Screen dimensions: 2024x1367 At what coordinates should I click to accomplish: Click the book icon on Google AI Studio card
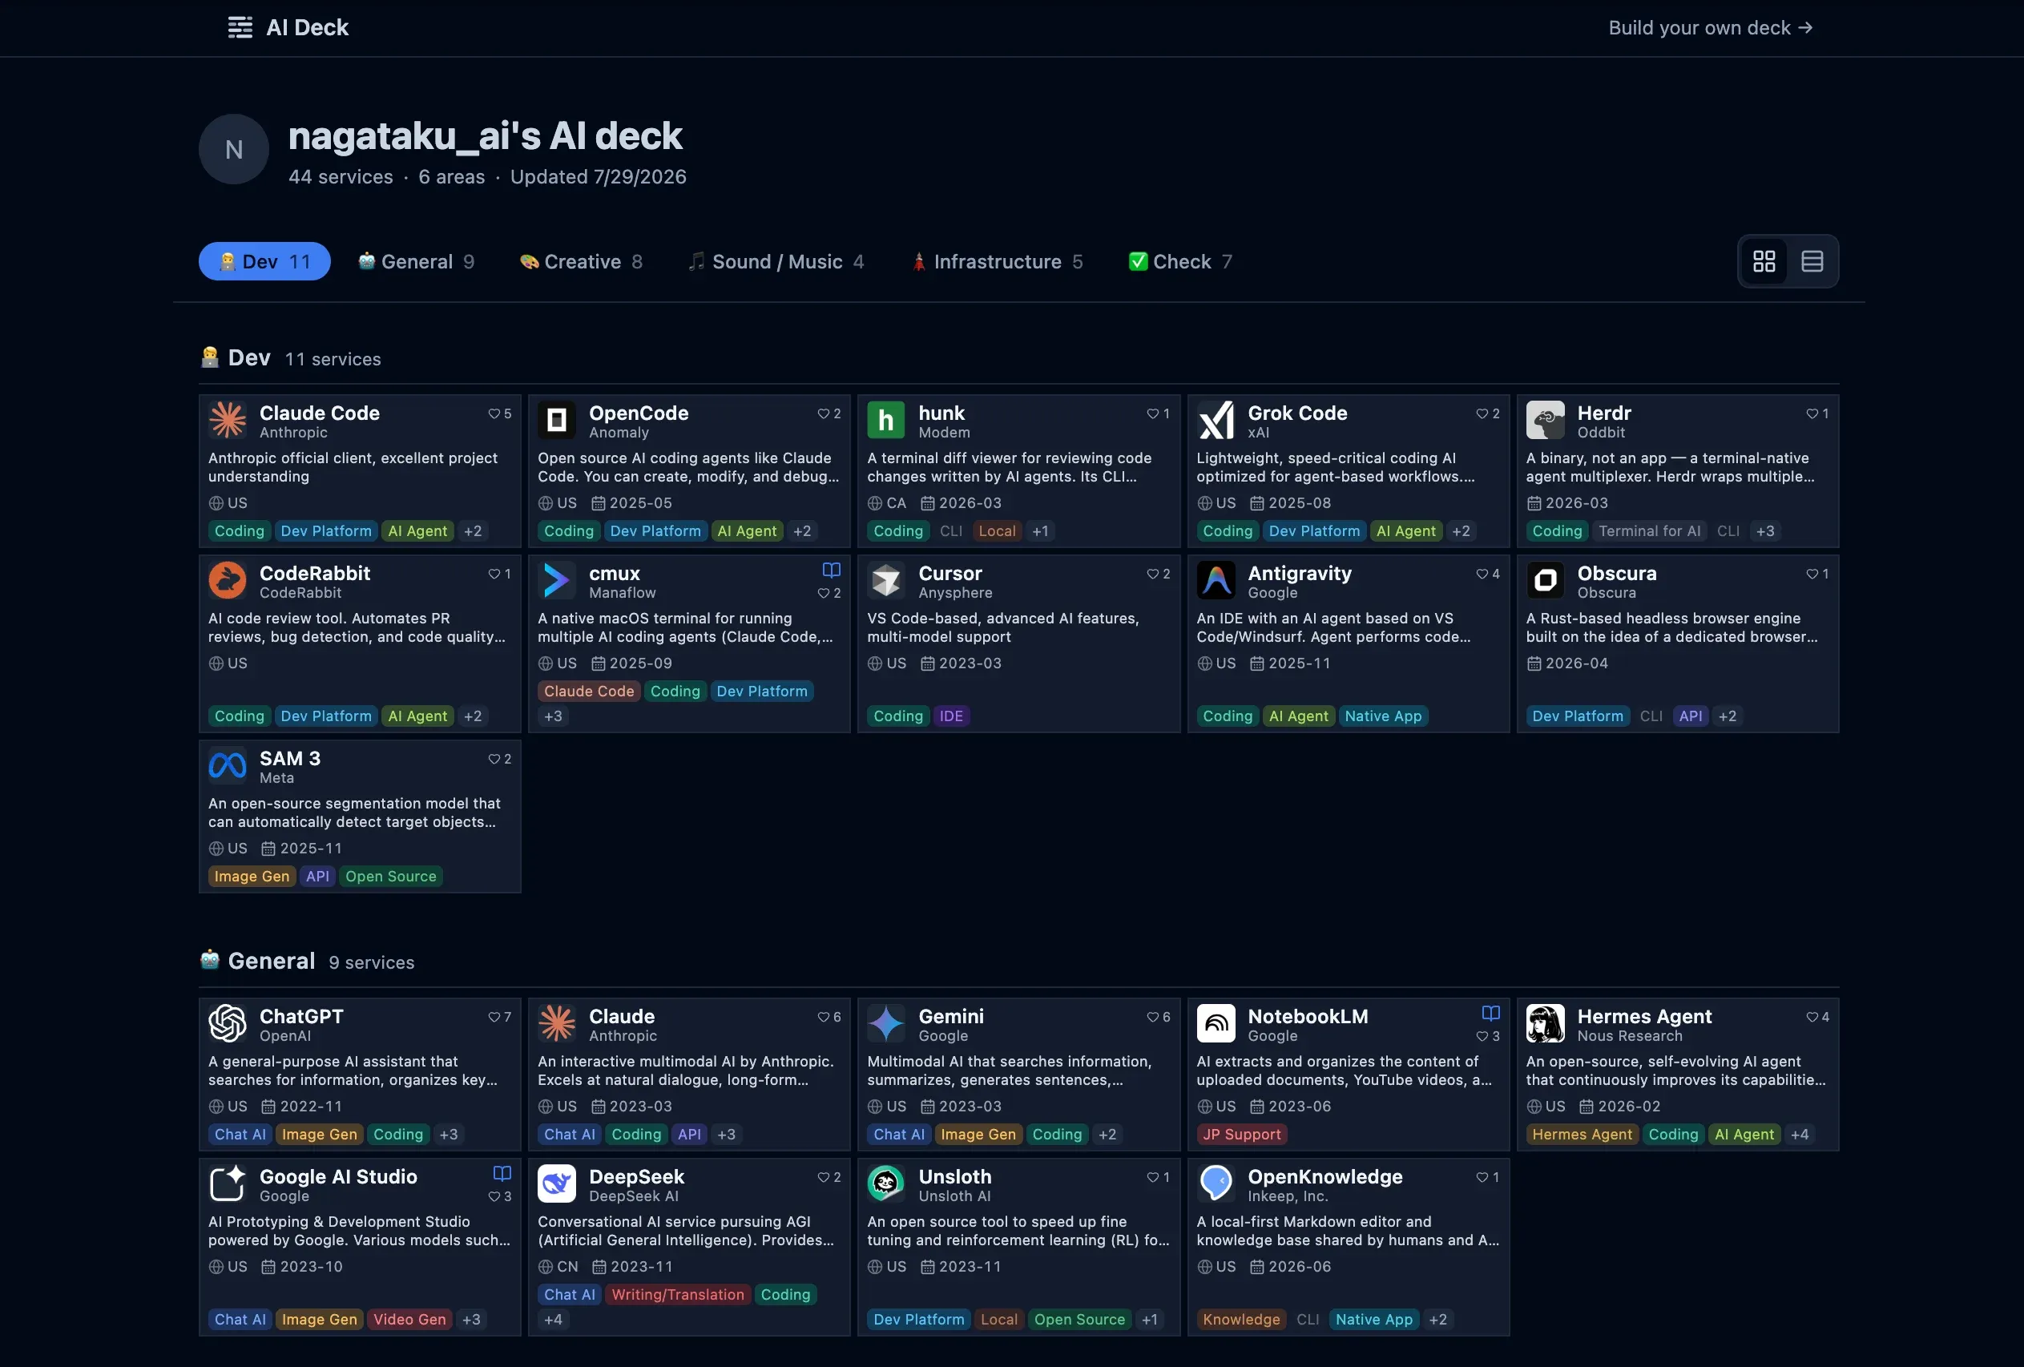coord(502,1174)
